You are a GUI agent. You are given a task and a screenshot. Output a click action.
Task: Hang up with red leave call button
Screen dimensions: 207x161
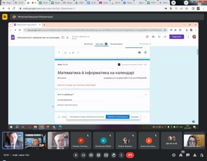click(x=130, y=155)
